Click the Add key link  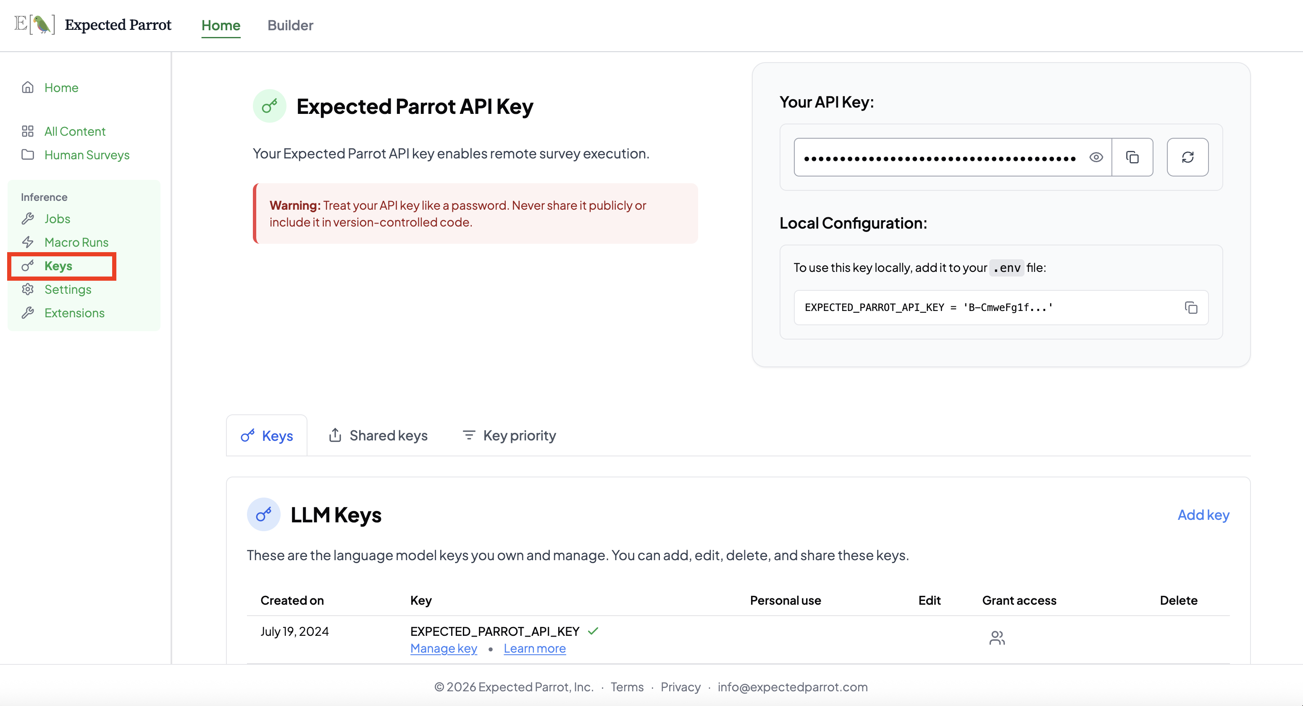(1203, 515)
